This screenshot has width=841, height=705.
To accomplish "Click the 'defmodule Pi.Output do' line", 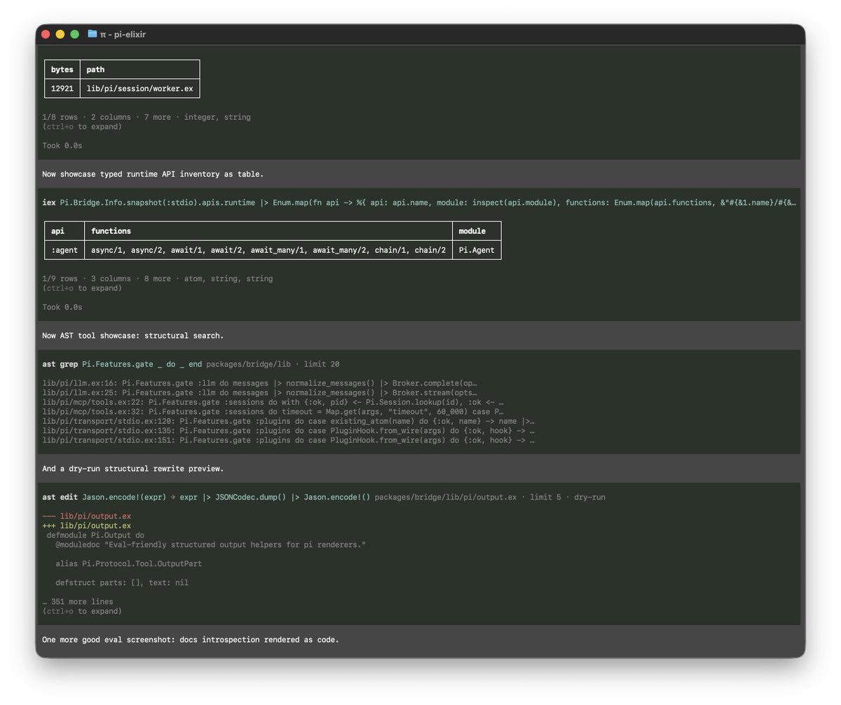I will coord(95,535).
